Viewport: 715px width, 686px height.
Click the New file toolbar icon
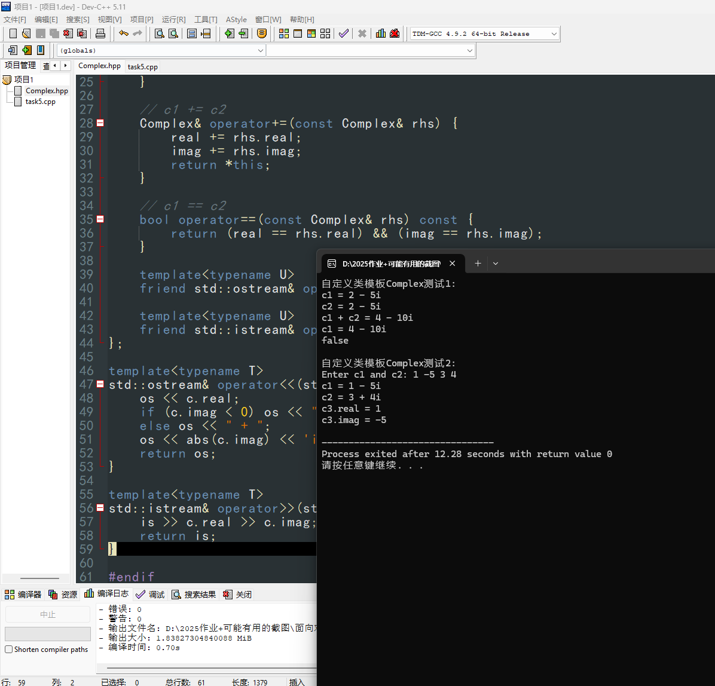point(13,33)
